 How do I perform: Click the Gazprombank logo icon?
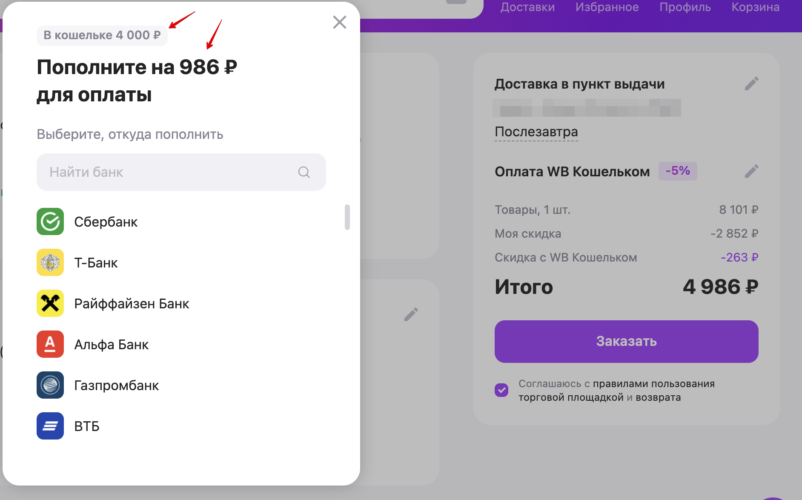point(50,385)
